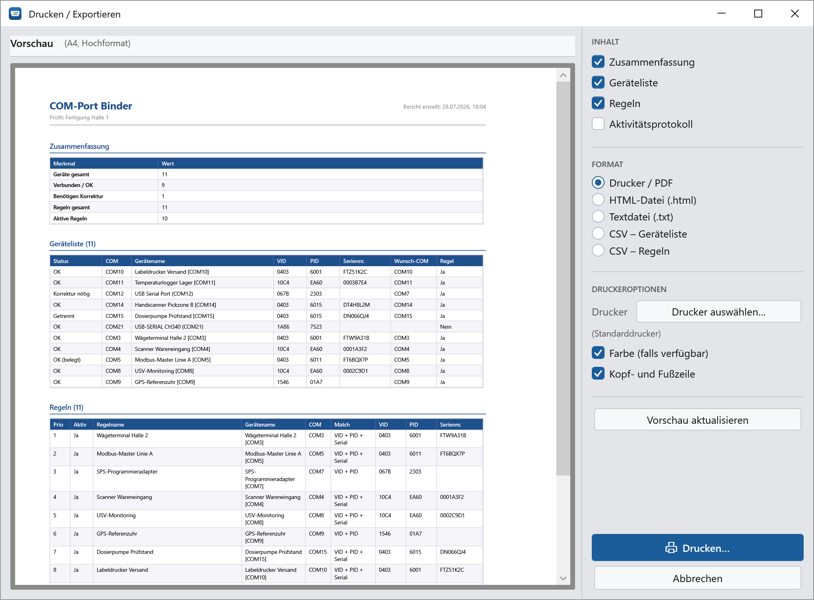Click the 'Profil: Fertigung Halle 1' text
Viewport: 814px width, 600px height.
coord(79,117)
